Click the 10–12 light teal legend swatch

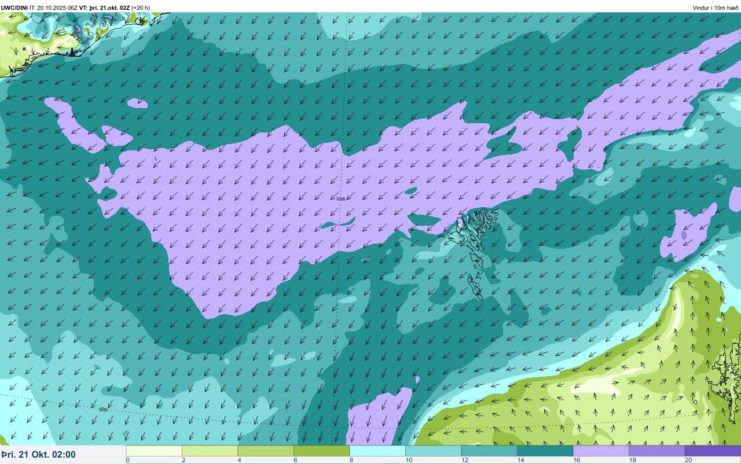(433, 451)
